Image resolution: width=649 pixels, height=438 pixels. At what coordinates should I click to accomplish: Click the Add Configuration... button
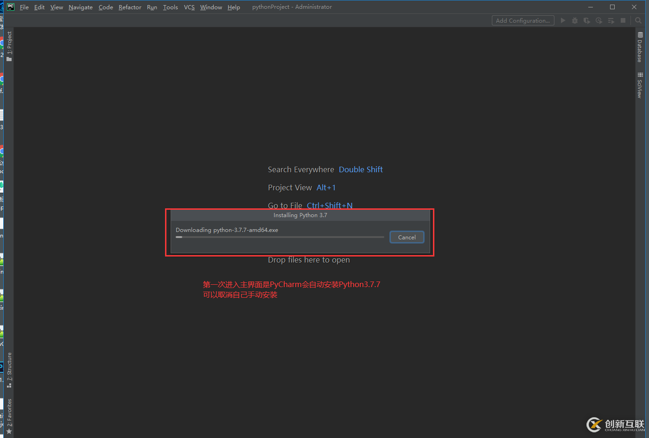point(523,20)
